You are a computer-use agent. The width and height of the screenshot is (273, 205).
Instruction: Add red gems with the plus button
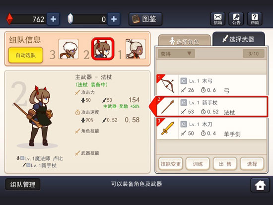click(53, 19)
